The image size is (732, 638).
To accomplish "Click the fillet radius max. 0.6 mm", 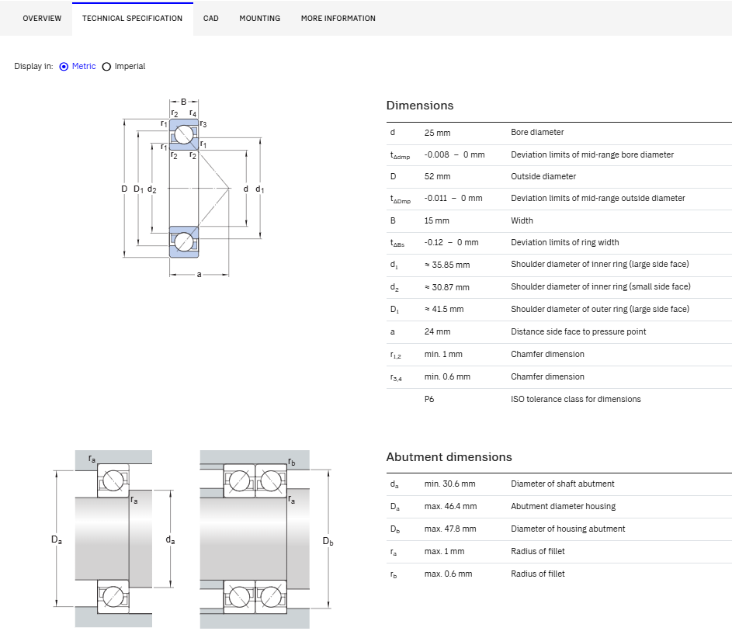I will (x=448, y=574).
